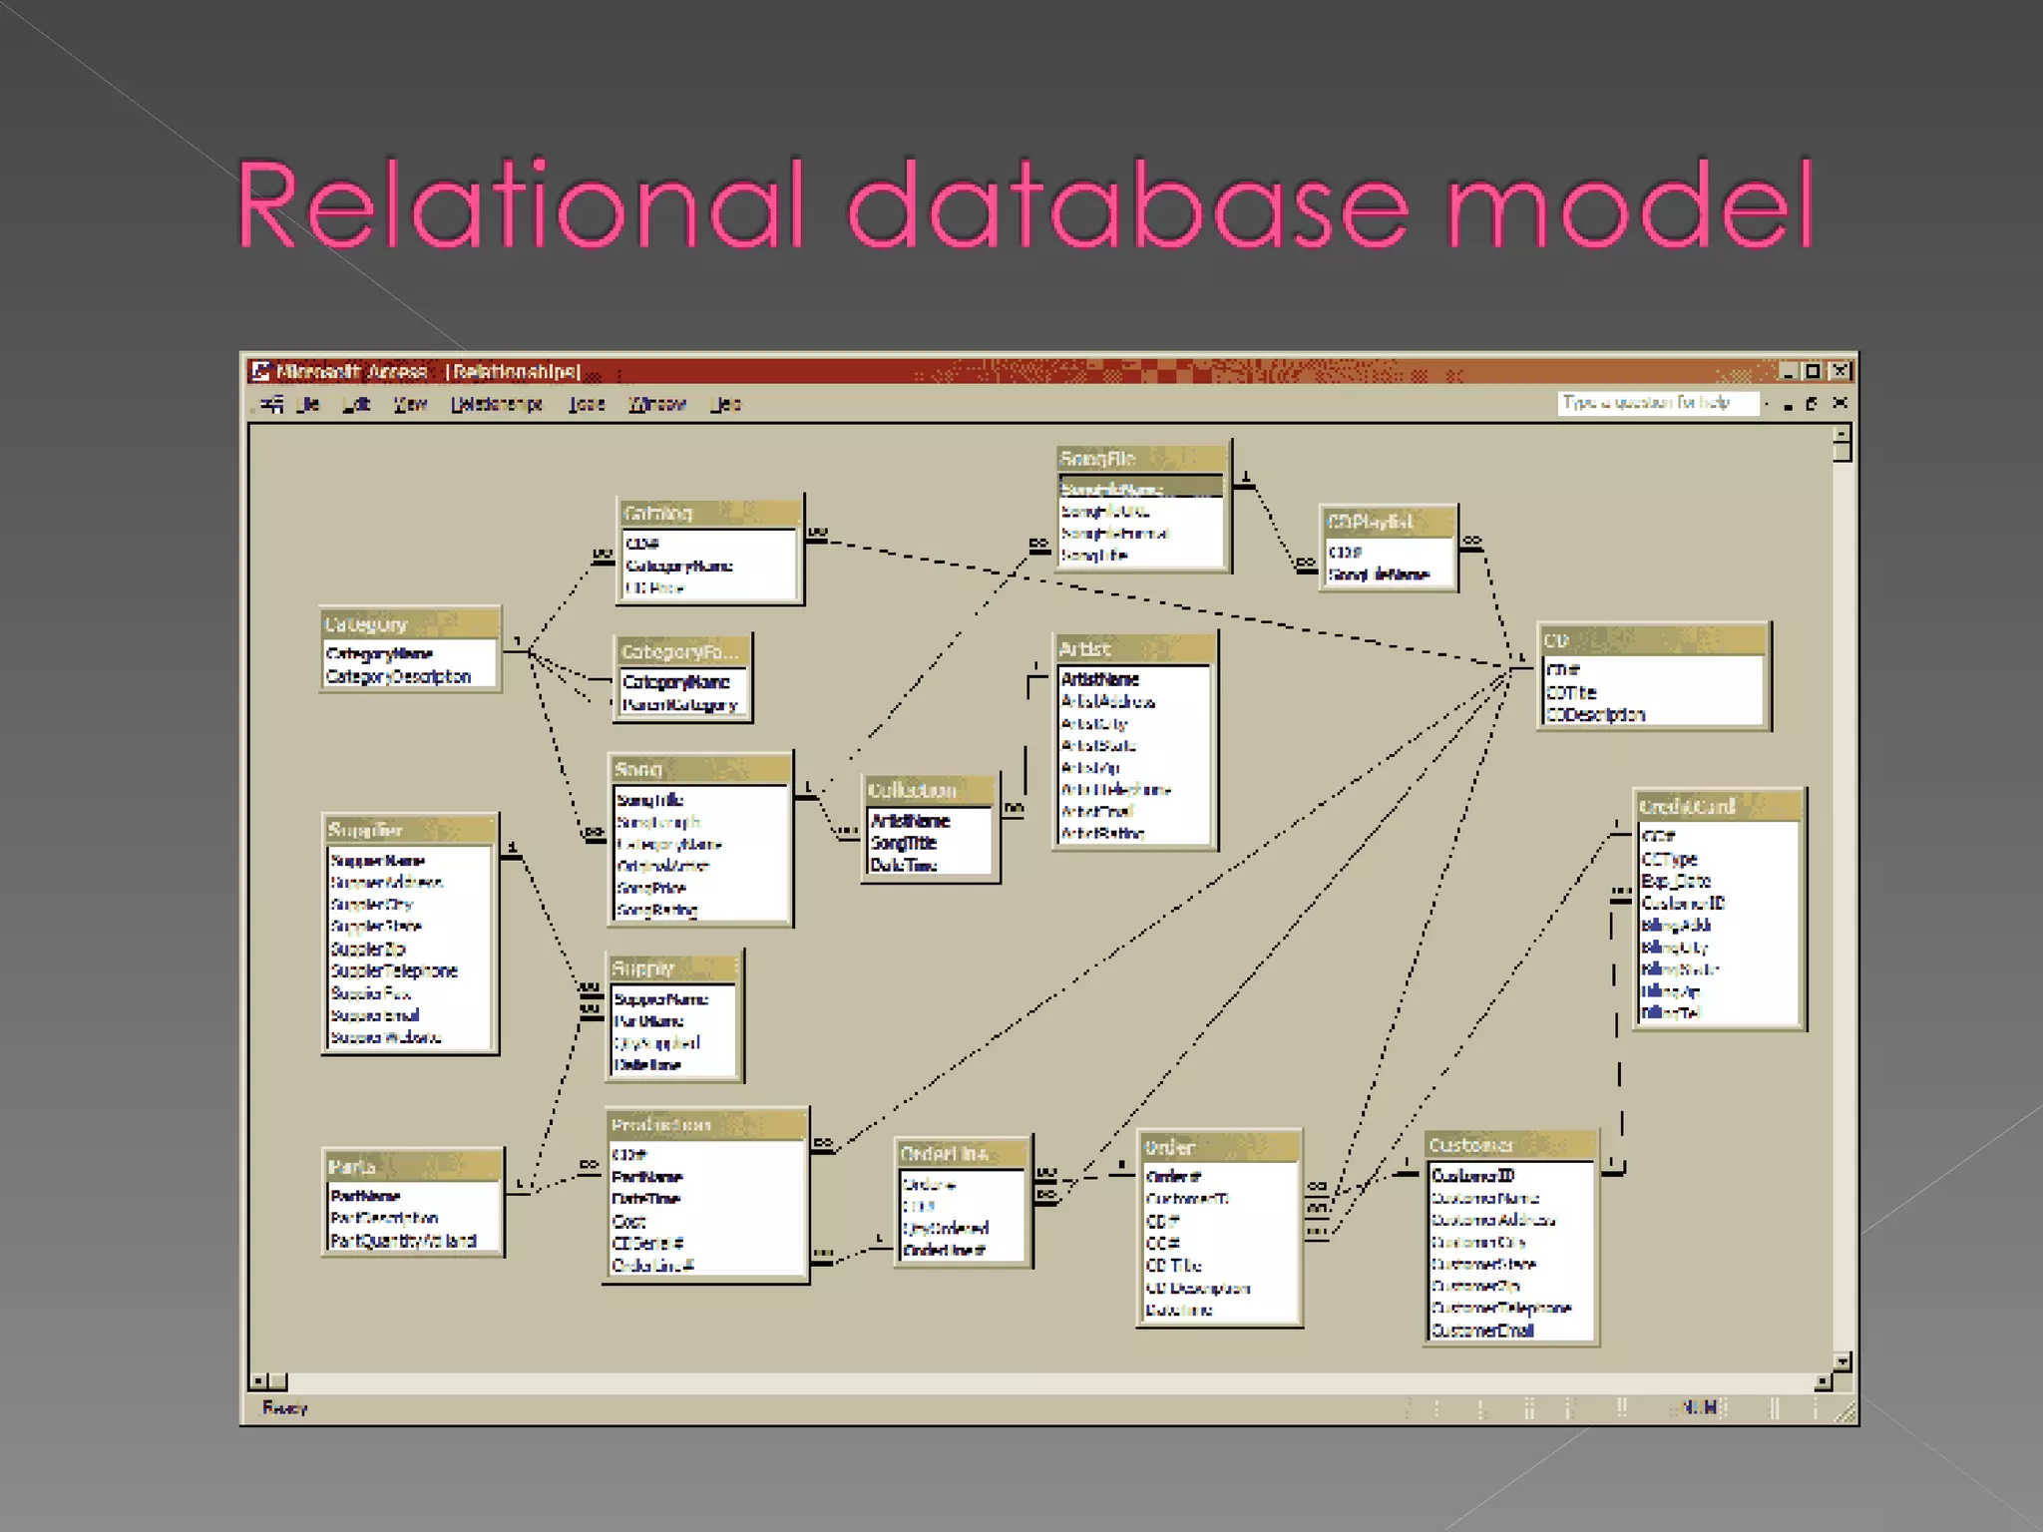Viewport: 2043px width, 1532px height.
Task: Open the Edit menu
Action: (357, 404)
